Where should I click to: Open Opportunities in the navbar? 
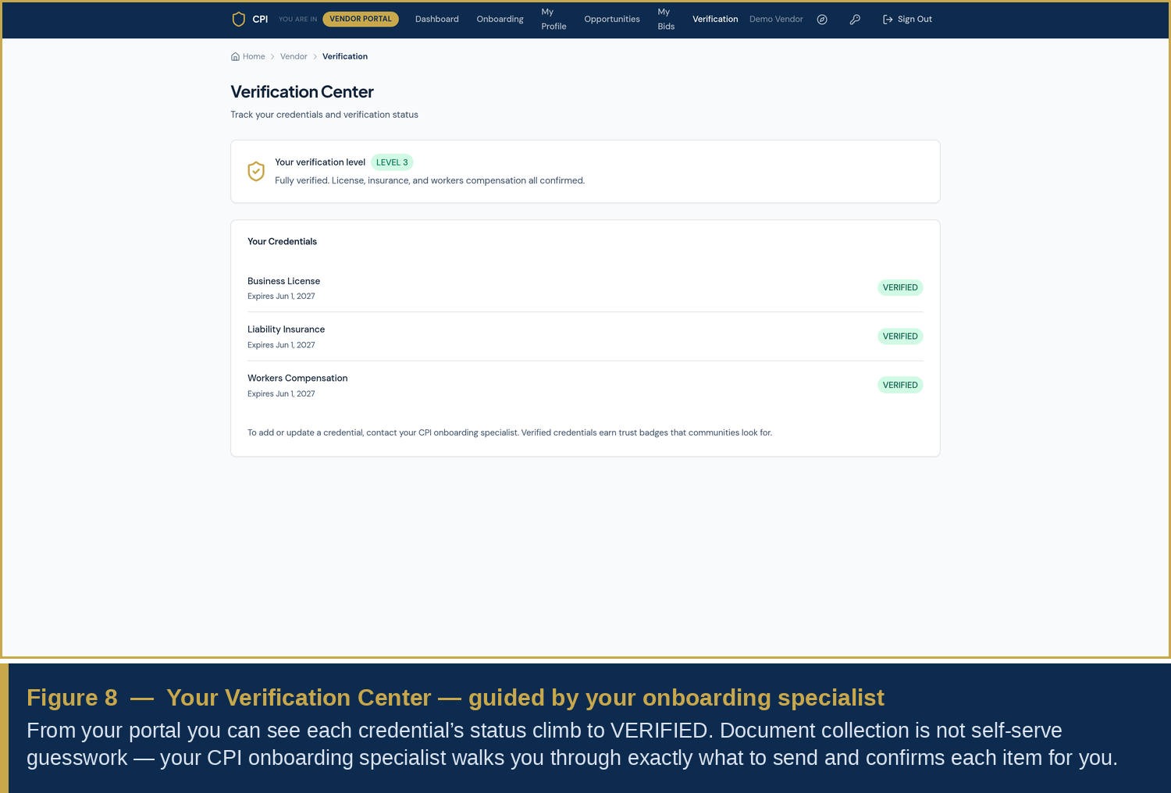click(x=612, y=20)
